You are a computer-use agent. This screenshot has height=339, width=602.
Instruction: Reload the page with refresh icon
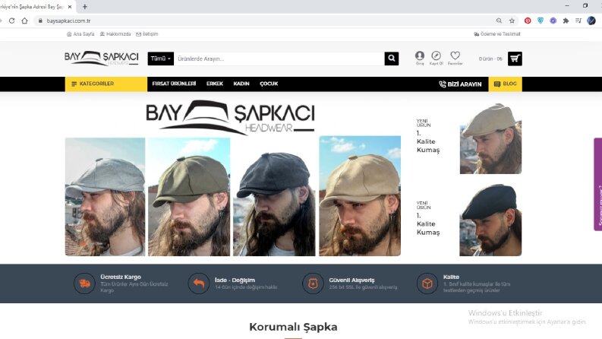pos(12,21)
